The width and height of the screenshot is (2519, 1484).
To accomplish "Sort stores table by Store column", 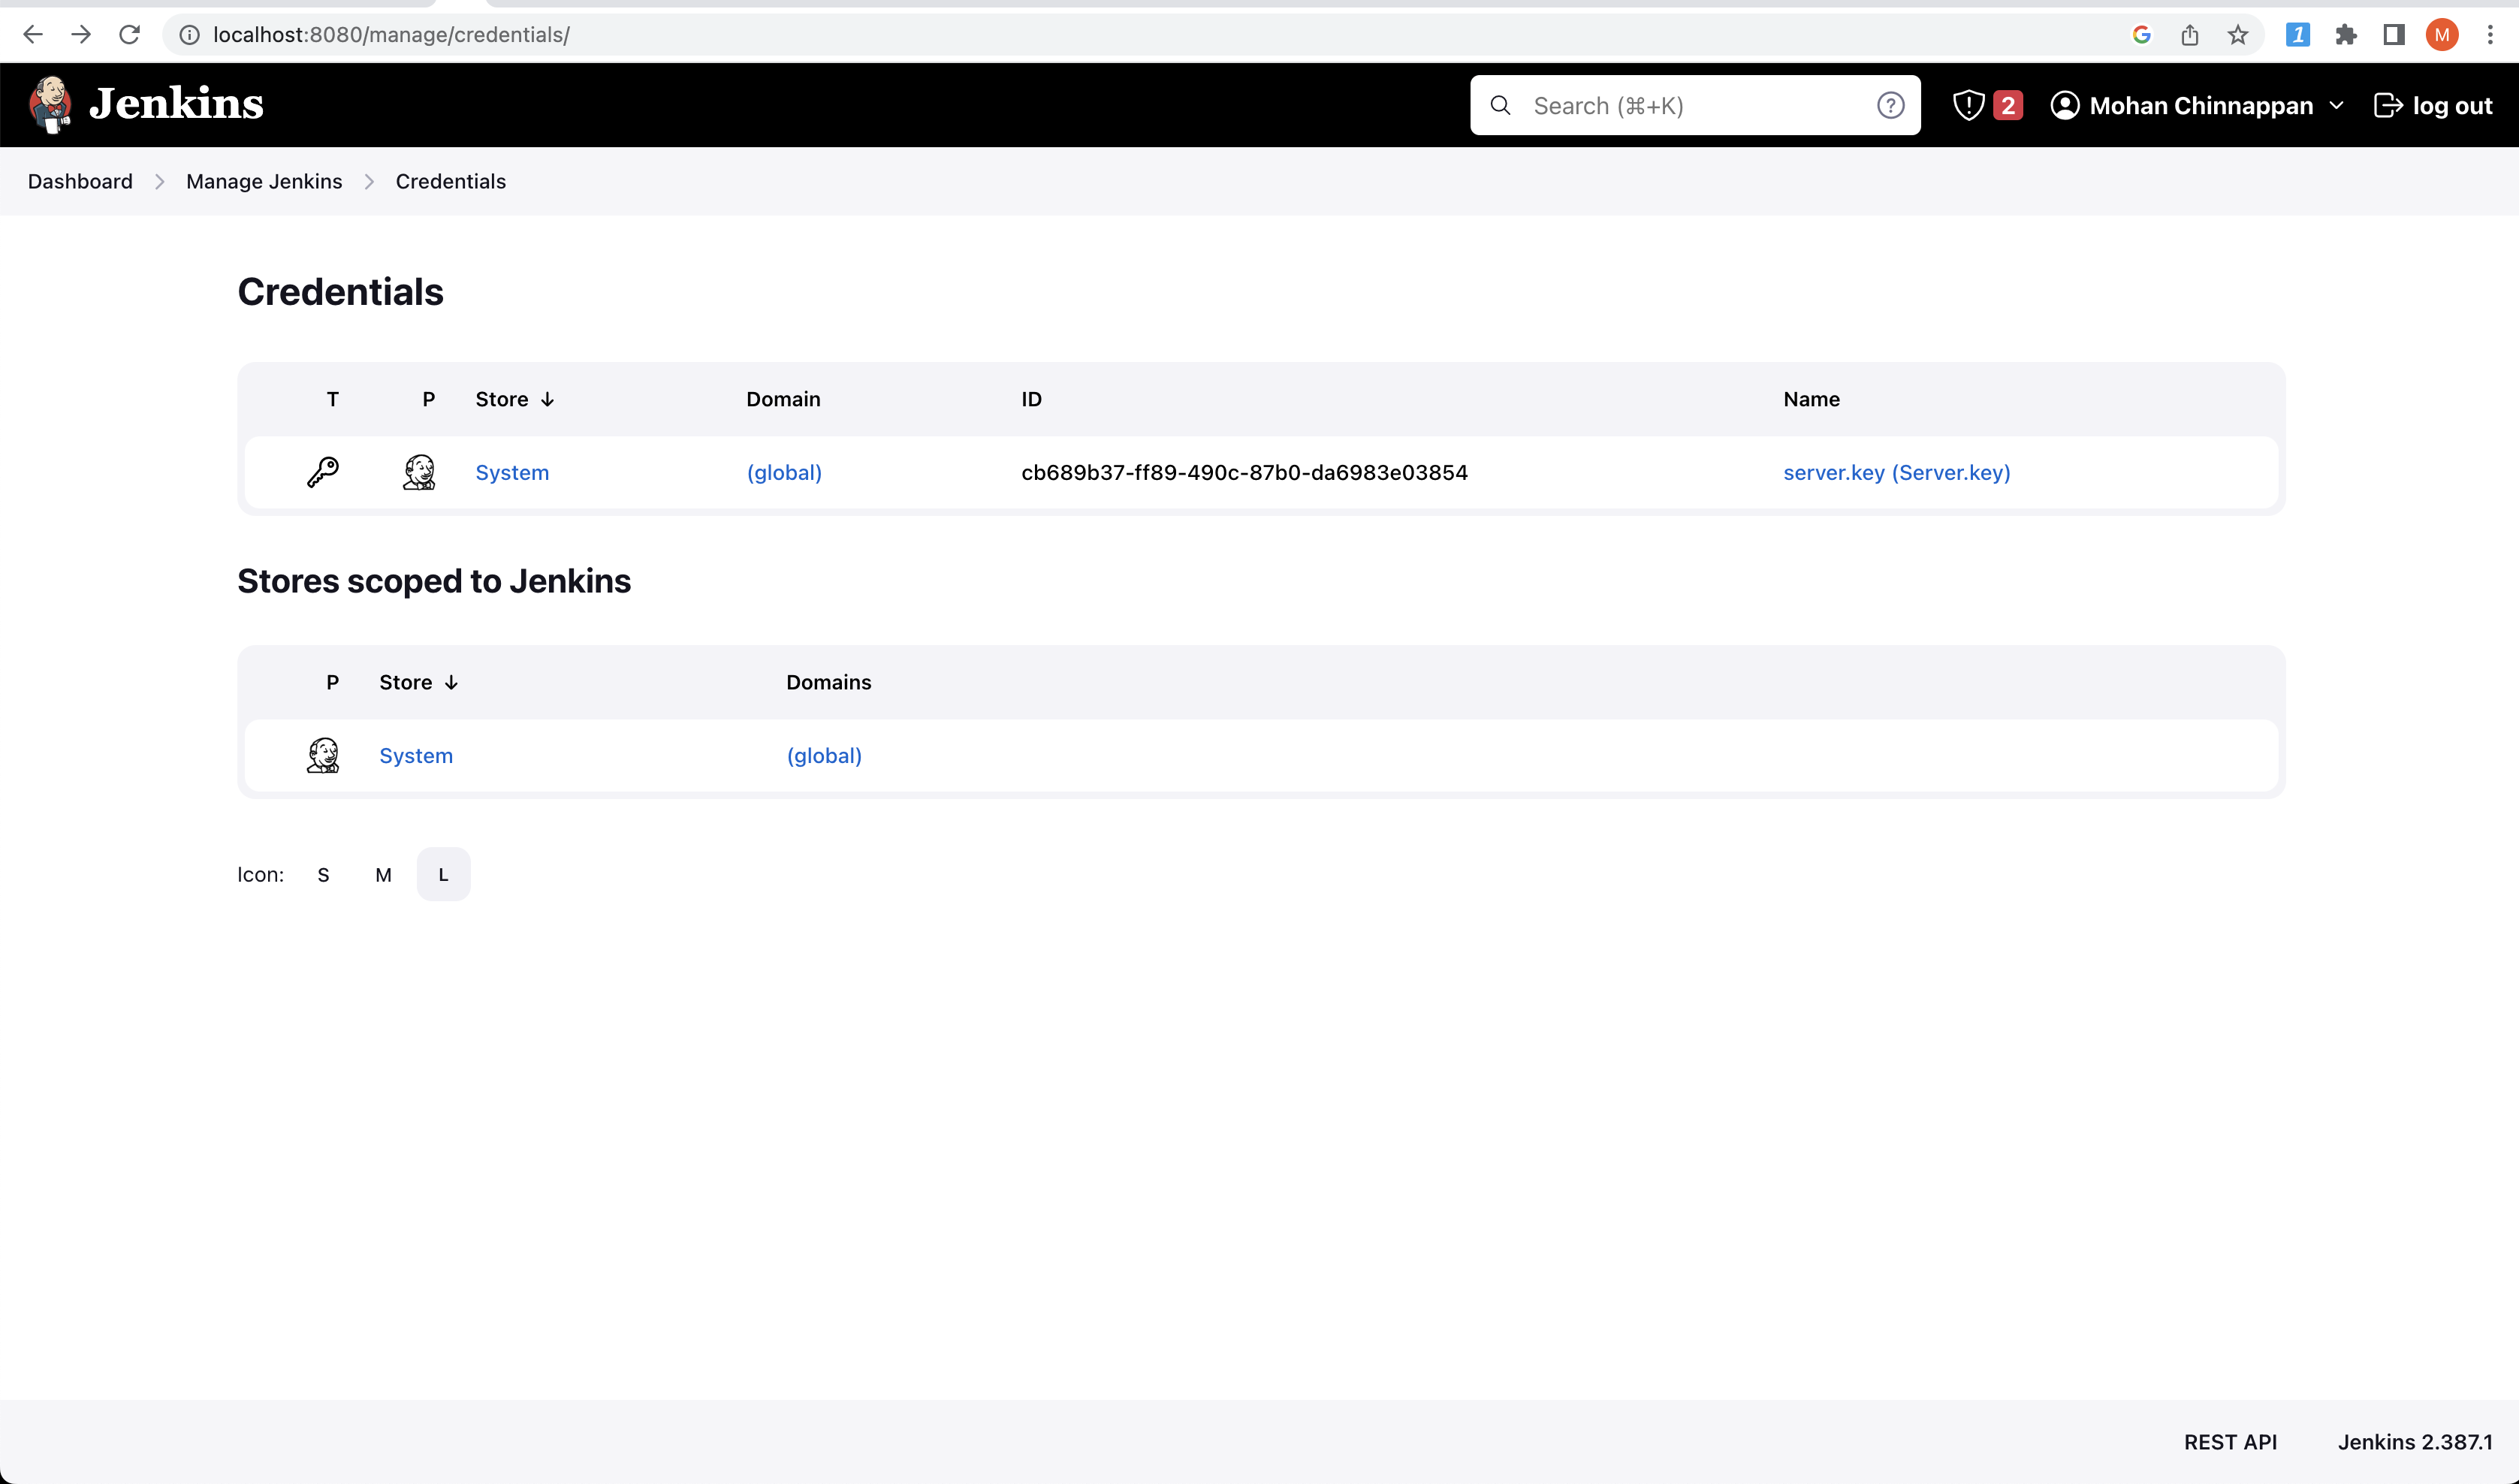I will point(418,682).
